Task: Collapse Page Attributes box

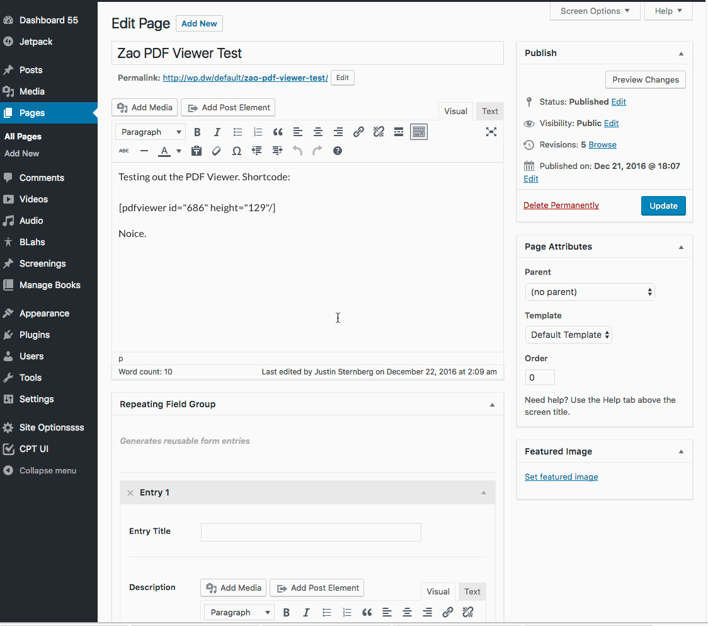Action: pos(681,247)
